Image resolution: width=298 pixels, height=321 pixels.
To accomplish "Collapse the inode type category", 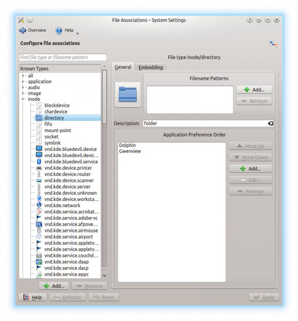I will coord(23,99).
